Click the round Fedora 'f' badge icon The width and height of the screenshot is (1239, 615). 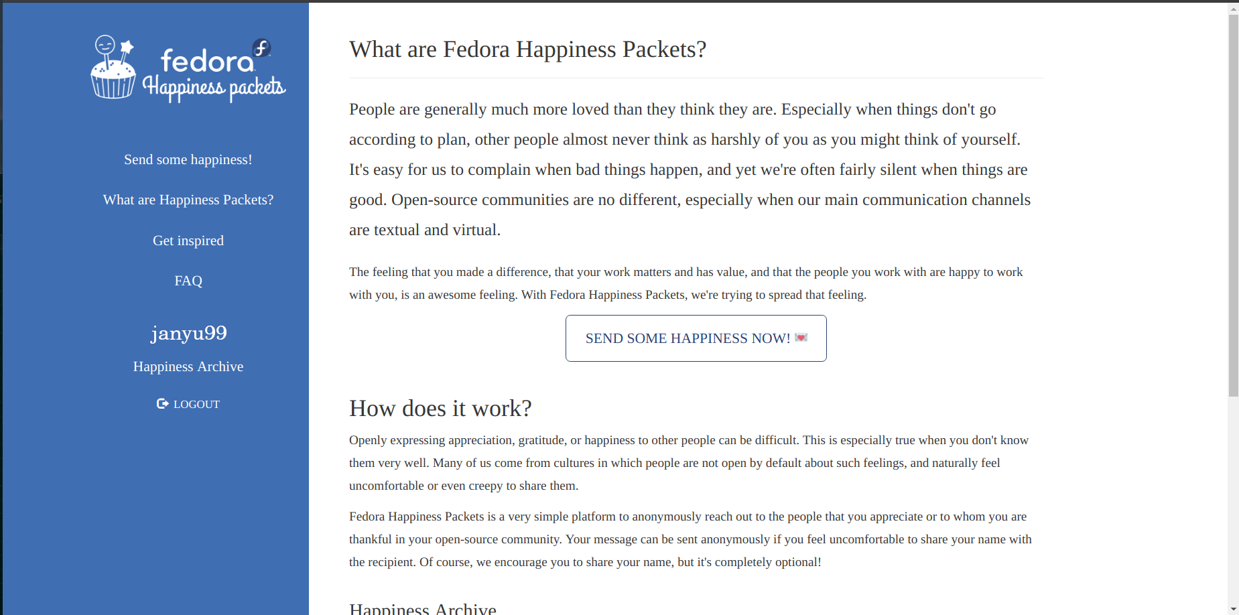click(x=261, y=48)
